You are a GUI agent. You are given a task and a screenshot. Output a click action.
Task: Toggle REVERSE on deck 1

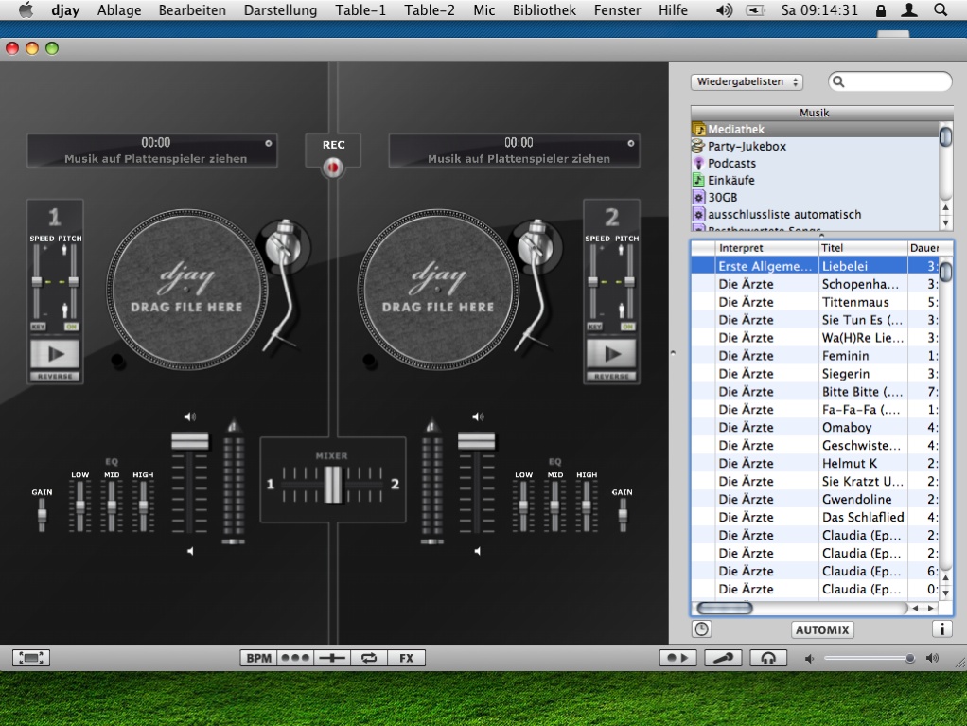pyautogui.click(x=56, y=377)
